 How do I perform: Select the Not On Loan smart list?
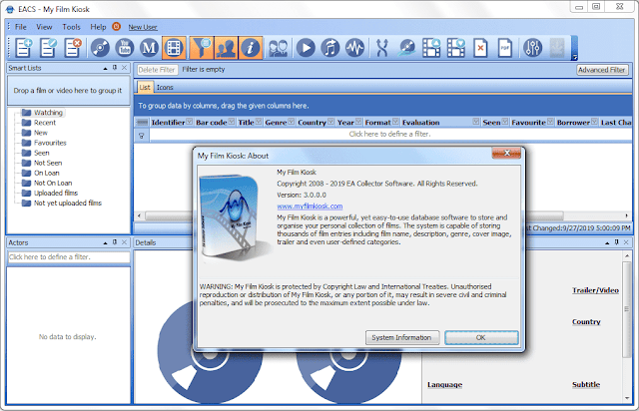(53, 183)
